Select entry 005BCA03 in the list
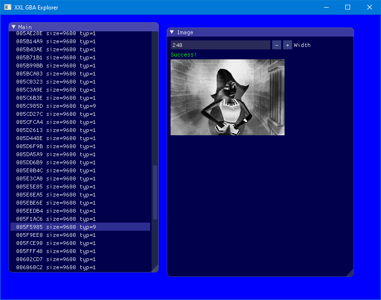 pos(80,74)
